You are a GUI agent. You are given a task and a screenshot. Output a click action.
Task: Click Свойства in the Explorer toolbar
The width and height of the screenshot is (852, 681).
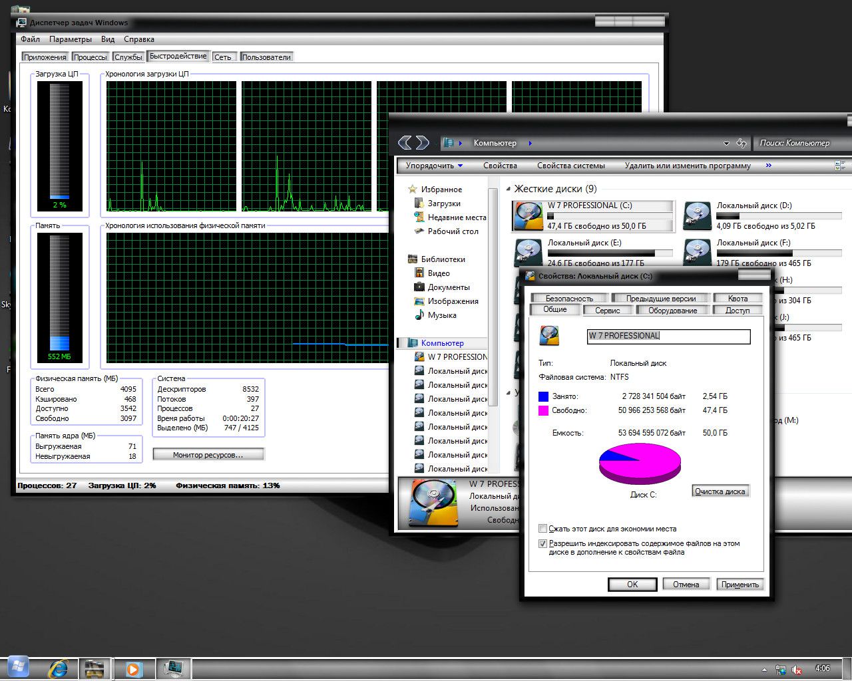click(x=500, y=166)
